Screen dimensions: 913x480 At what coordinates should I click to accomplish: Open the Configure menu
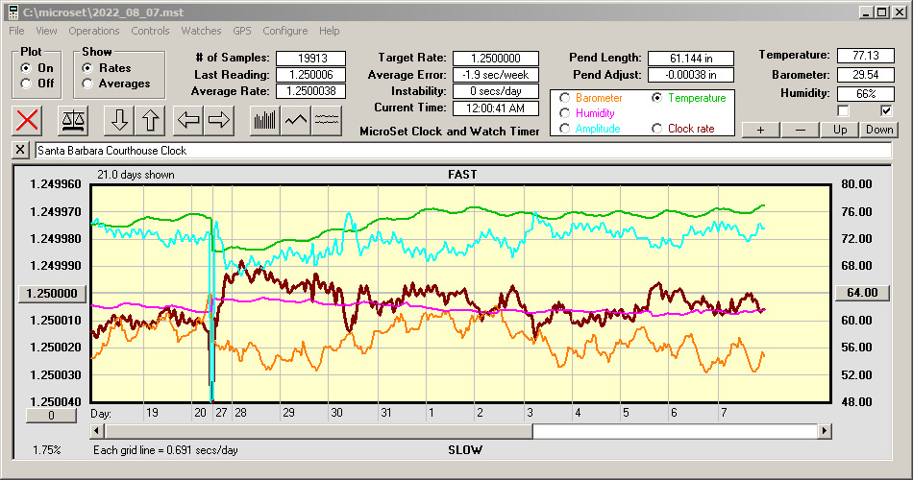pos(285,31)
